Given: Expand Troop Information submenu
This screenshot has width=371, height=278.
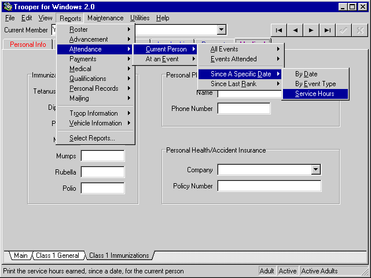Looking at the screenshot, I should (96, 113).
